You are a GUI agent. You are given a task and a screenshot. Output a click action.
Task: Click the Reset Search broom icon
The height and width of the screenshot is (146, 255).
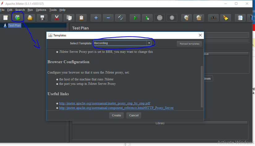(x=226, y=18)
